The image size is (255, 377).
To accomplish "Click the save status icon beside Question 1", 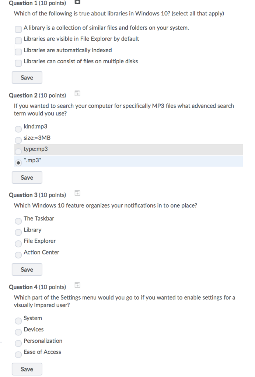I will (x=77, y=2).
